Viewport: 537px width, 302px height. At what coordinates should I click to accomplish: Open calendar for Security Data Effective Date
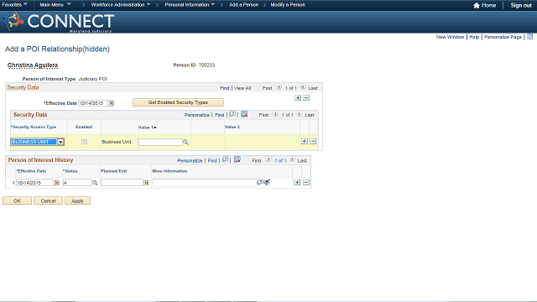click(112, 103)
